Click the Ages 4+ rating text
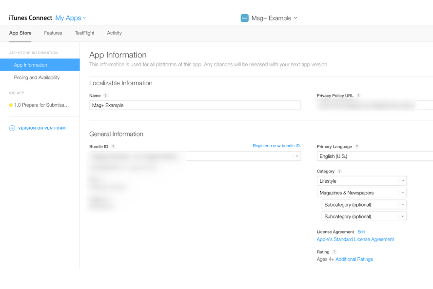Viewport: 433px width, 289px height. pos(325,259)
